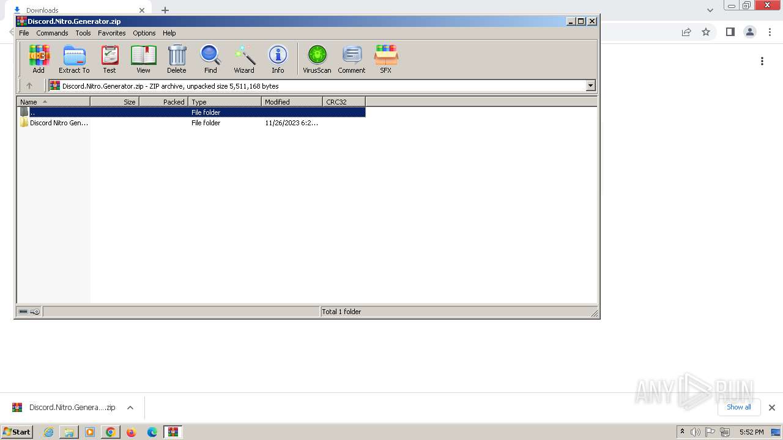Click the 11/26/2023 modified date cell
Viewport: 783px width, 440px height.
291,122
